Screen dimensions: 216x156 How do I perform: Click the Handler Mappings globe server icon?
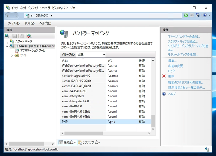[x=64, y=34]
